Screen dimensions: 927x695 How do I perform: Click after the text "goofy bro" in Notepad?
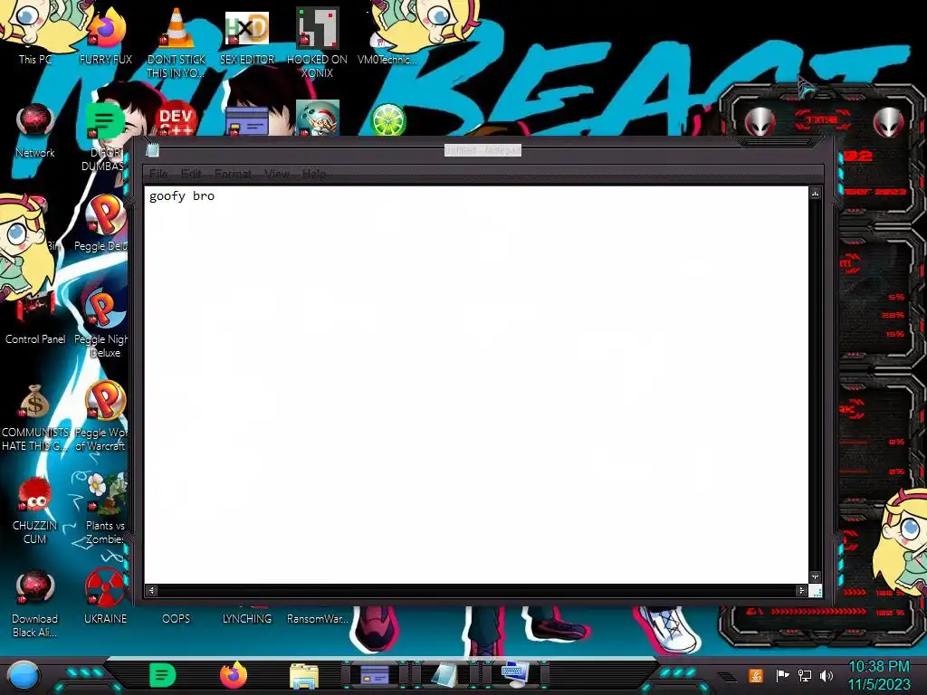[x=216, y=196]
